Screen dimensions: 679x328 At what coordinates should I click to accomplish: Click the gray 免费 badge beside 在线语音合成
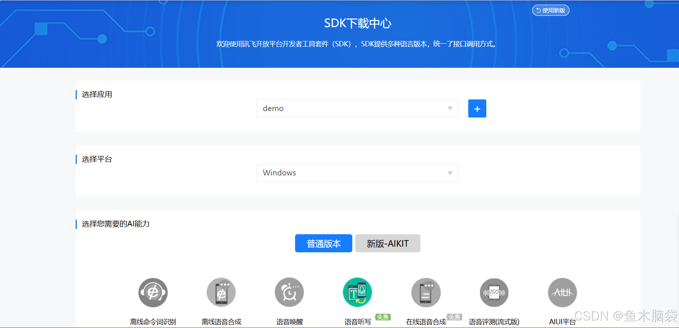(454, 317)
